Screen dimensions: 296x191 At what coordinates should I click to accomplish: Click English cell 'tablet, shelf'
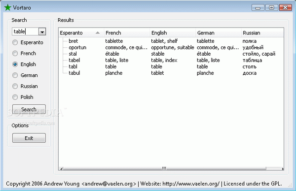pyautogui.click(x=164, y=41)
